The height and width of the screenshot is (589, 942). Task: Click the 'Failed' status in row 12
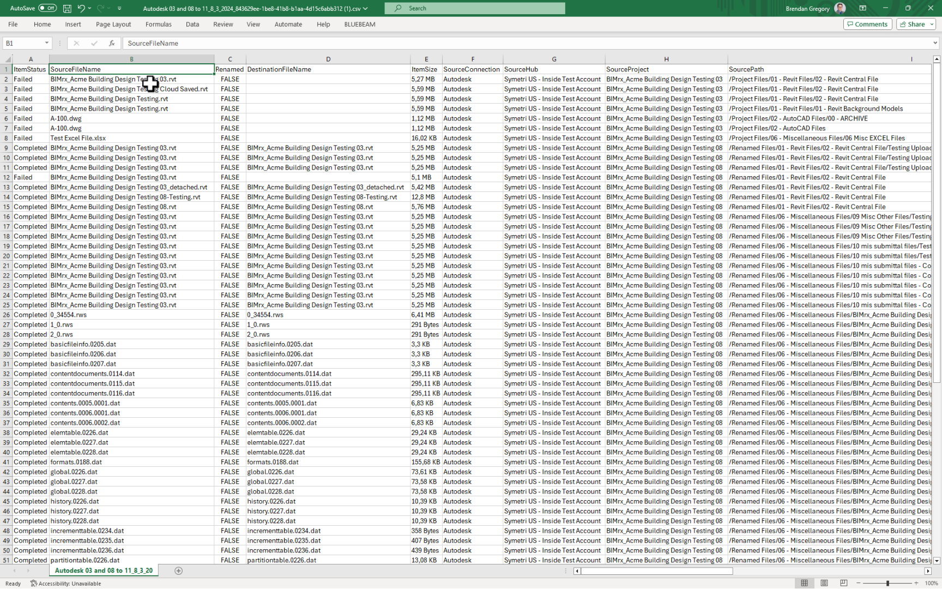pyautogui.click(x=31, y=177)
